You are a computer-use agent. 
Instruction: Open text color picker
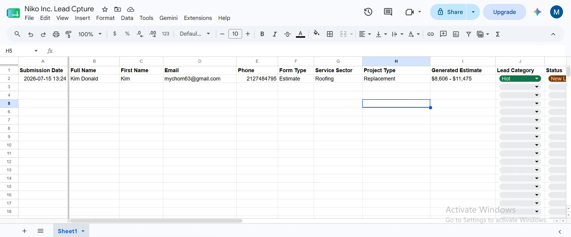point(300,34)
